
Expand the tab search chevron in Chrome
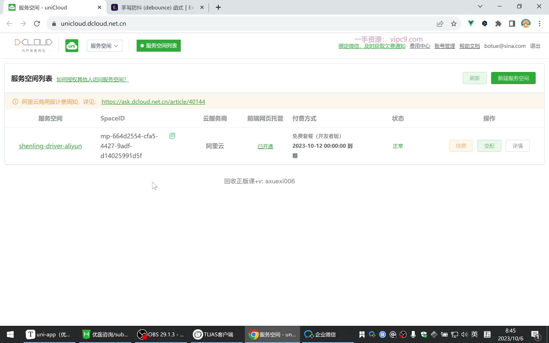(x=480, y=6)
